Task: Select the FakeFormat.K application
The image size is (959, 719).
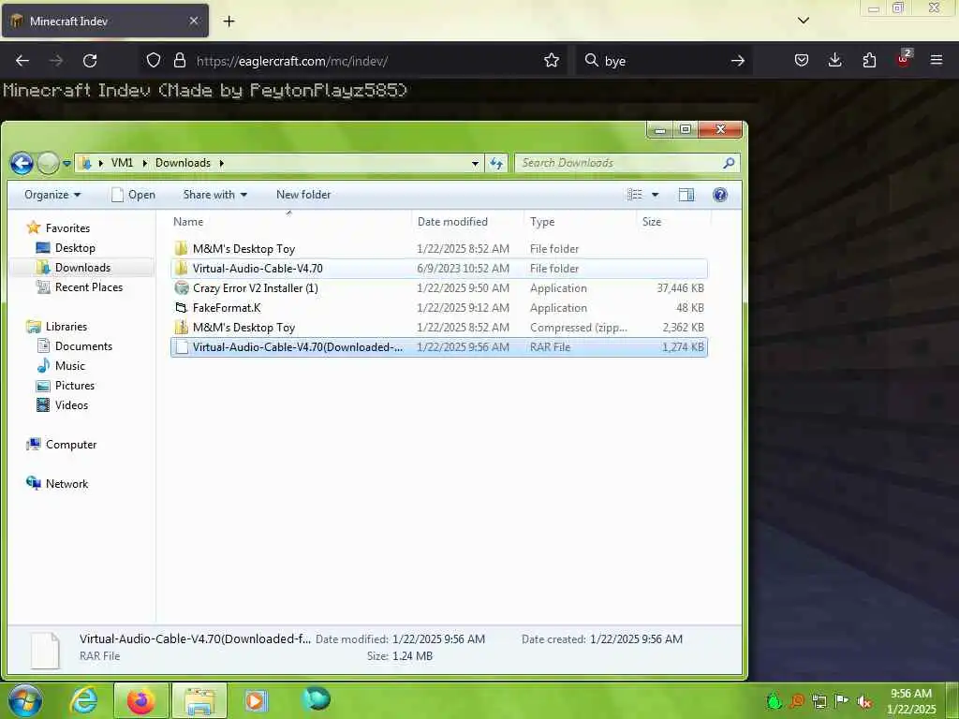Action: [x=439, y=307]
